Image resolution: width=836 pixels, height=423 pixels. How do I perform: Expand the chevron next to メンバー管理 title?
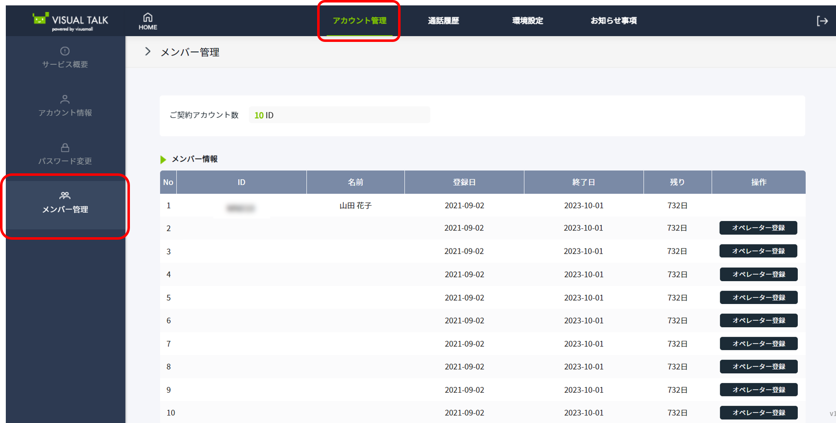click(148, 51)
